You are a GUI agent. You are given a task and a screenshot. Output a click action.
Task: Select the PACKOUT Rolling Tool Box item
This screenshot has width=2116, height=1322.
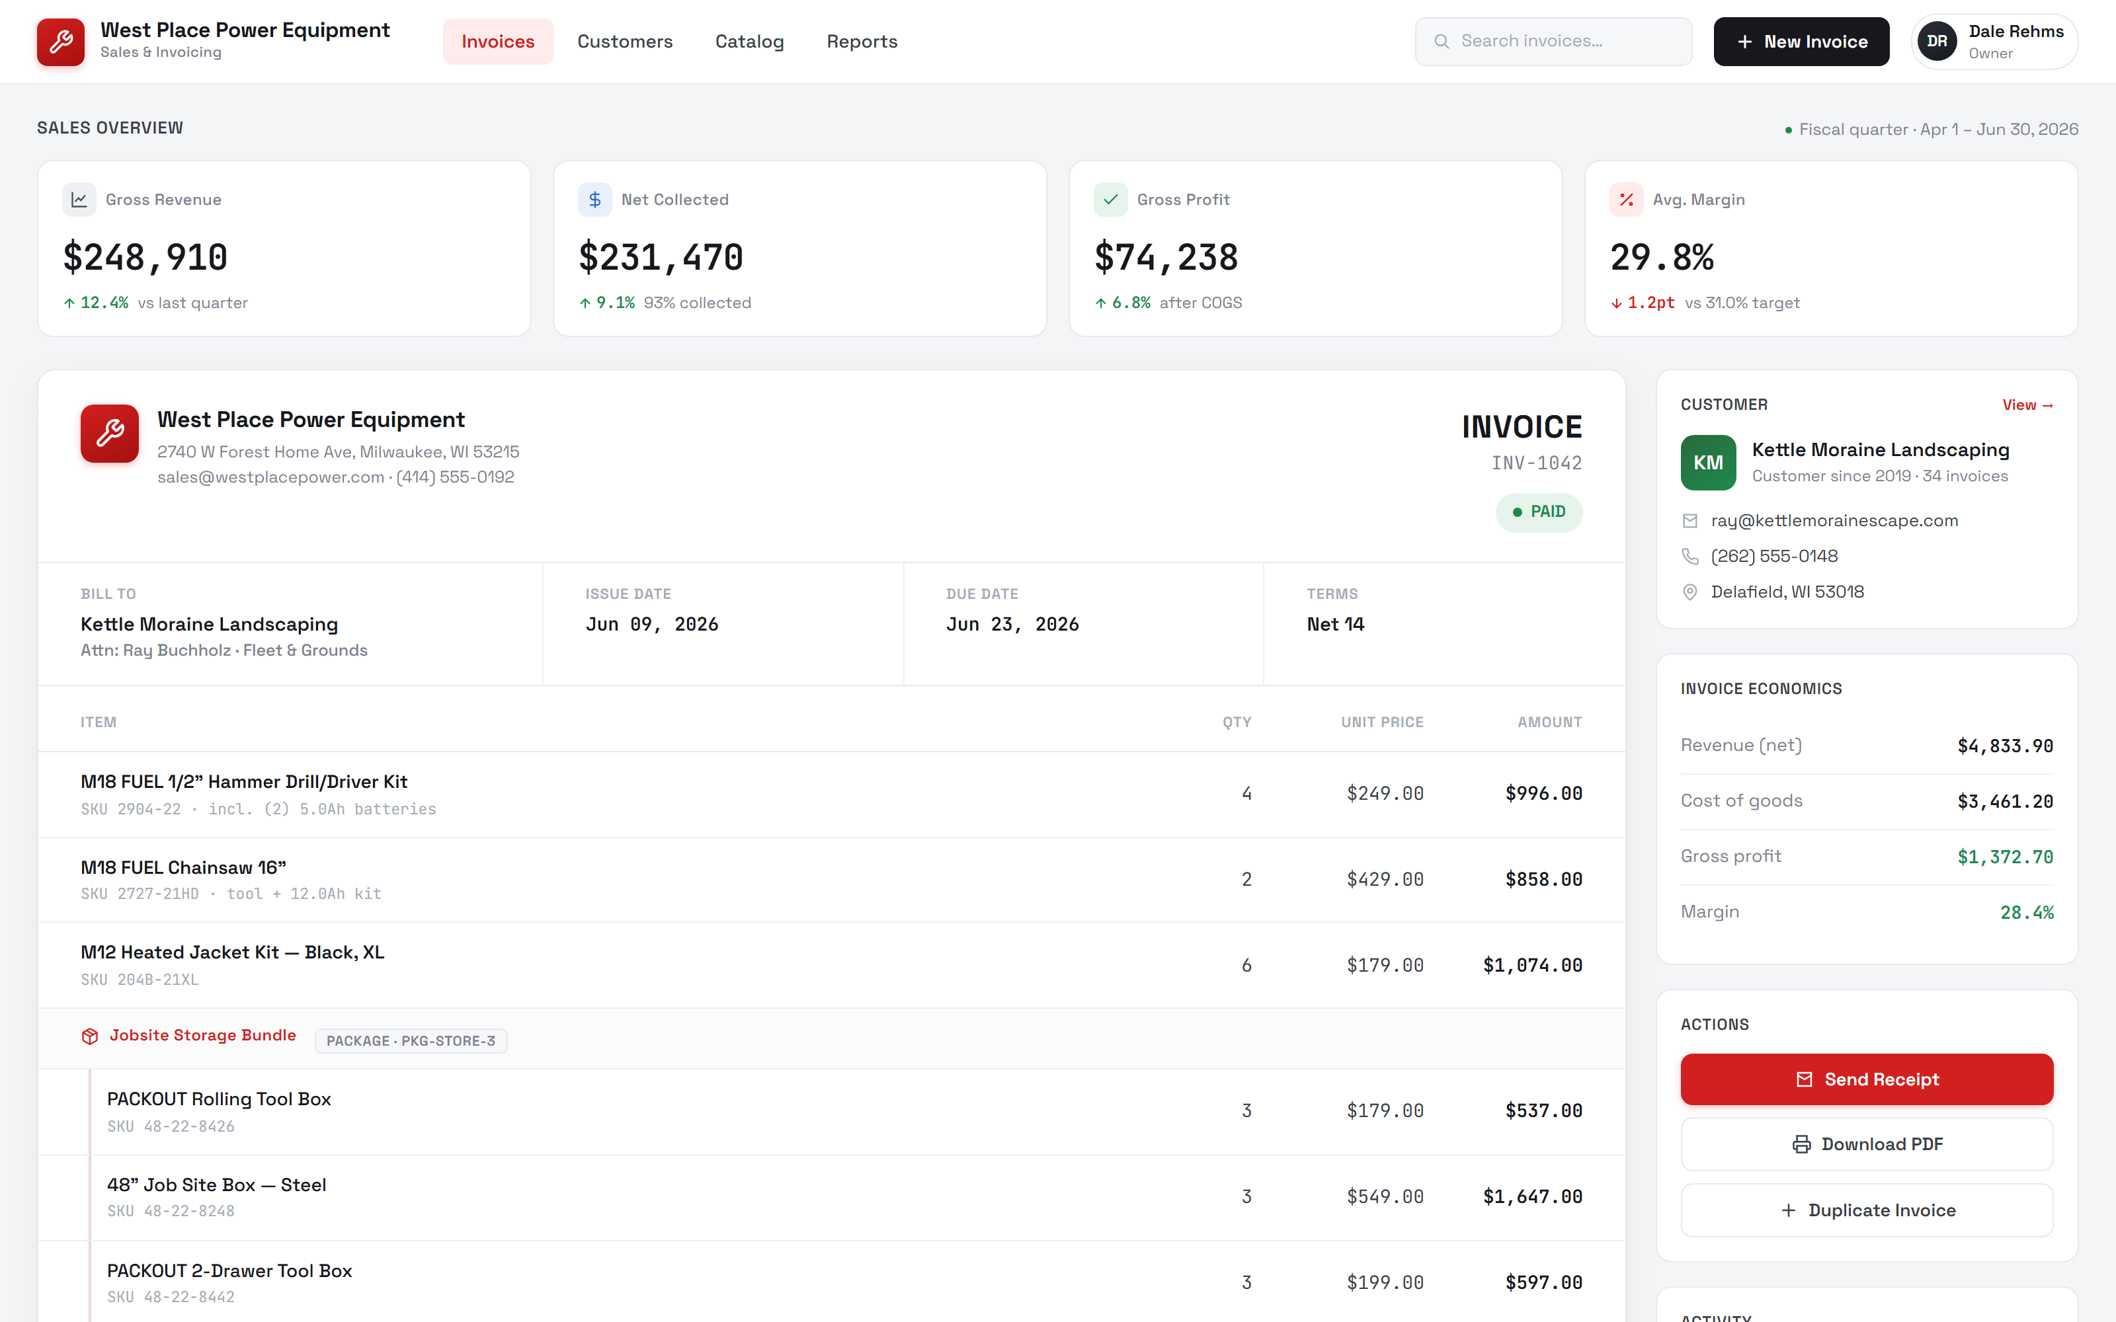click(831, 1111)
